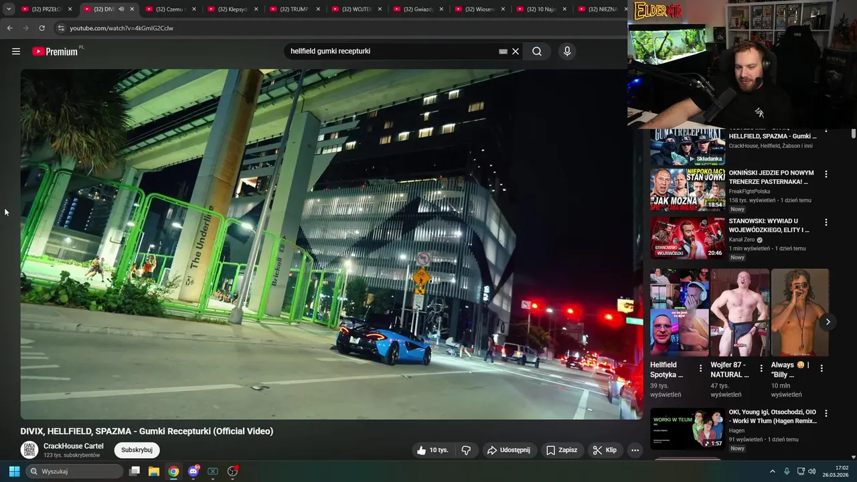Switch to the Gwiazdy tab
The width and height of the screenshot is (857, 482).
(x=418, y=9)
